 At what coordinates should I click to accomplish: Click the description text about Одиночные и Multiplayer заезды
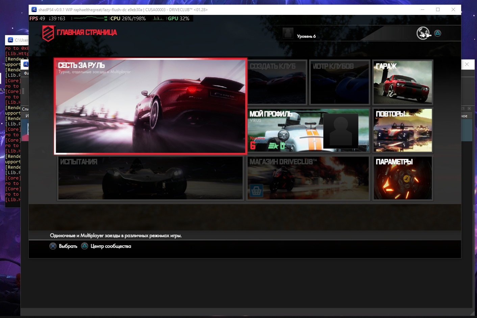pos(116,236)
